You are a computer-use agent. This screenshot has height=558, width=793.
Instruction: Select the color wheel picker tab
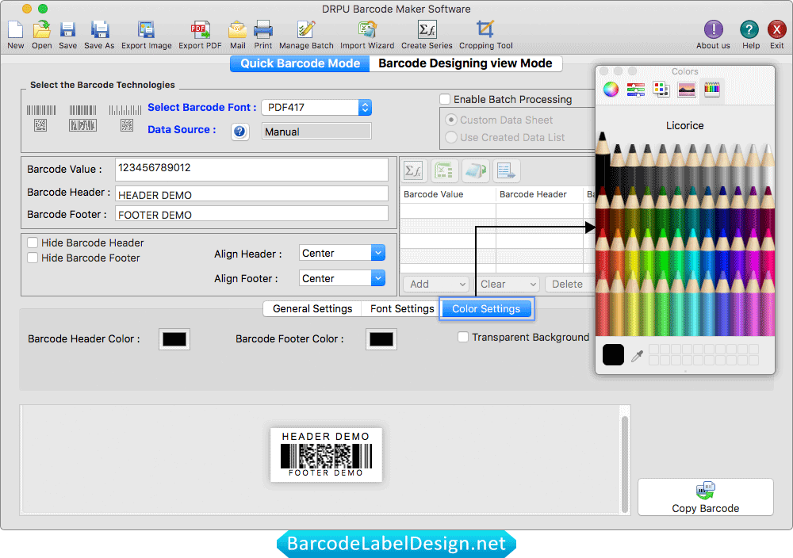pyautogui.click(x=611, y=90)
